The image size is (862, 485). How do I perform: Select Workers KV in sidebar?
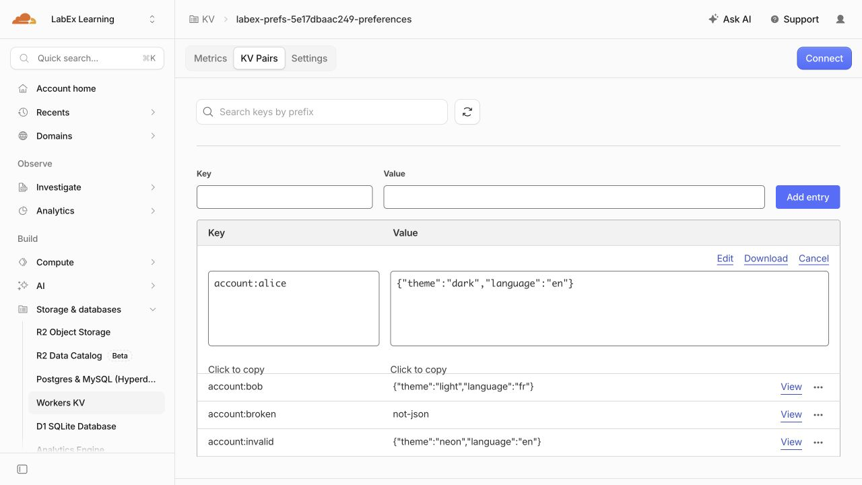pyautogui.click(x=98, y=403)
